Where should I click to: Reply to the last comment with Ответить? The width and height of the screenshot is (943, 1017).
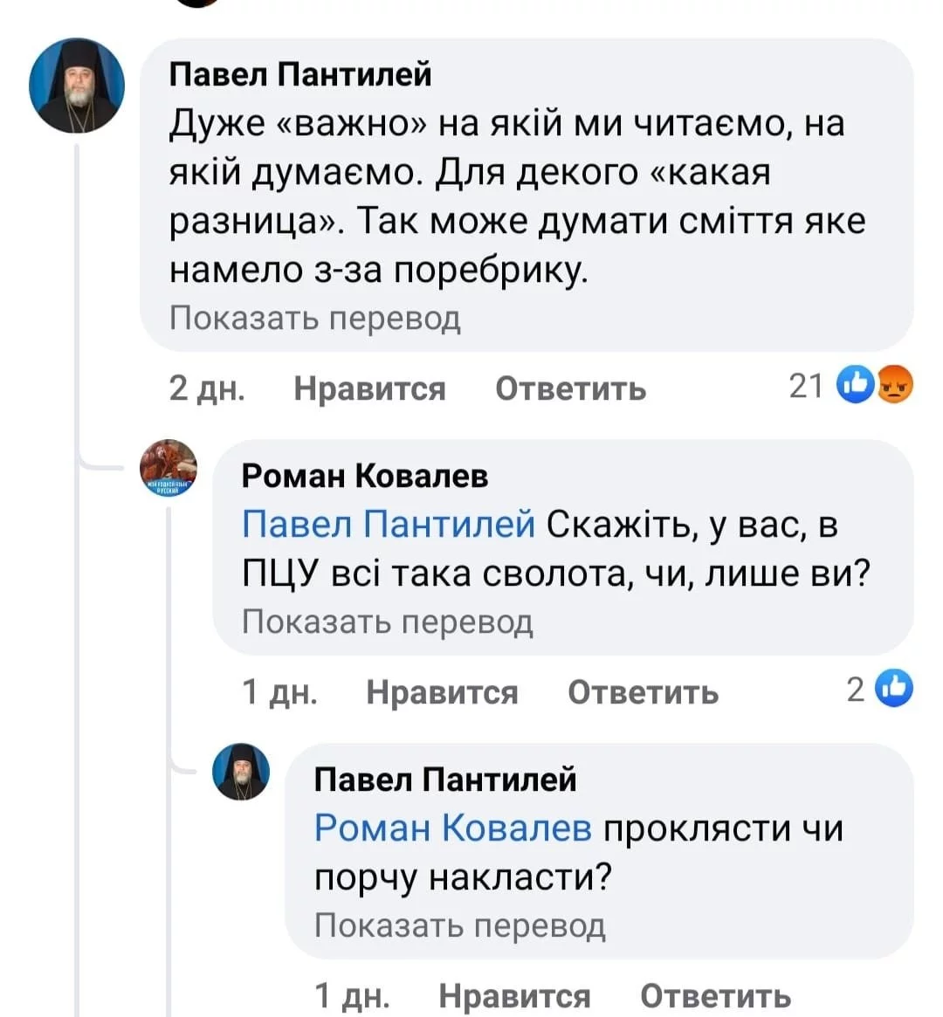tap(715, 995)
